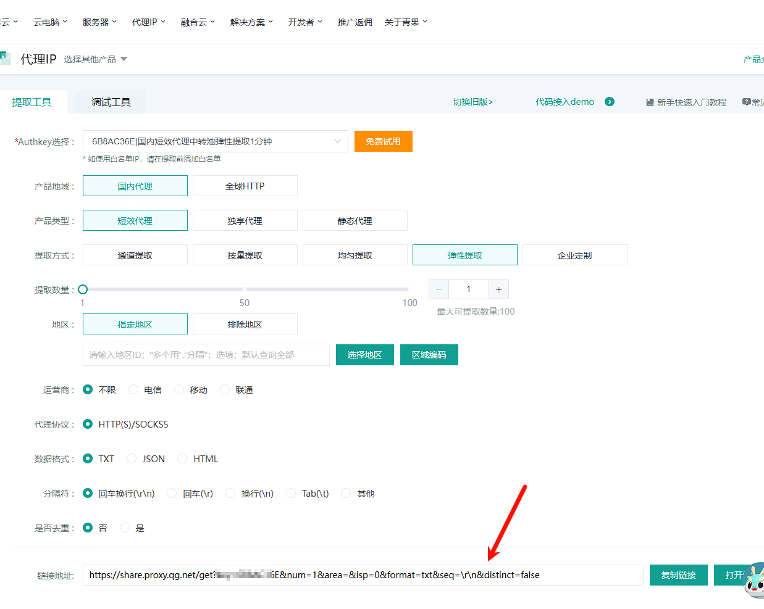Click 复制链接 button
This screenshot has height=609, width=764.
click(679, 575)
